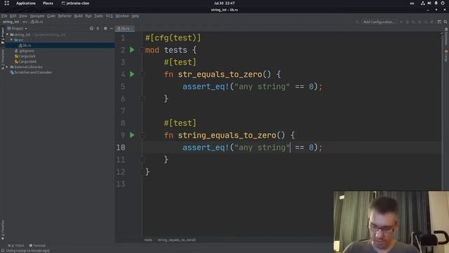Open the File menu

point(4,15)
